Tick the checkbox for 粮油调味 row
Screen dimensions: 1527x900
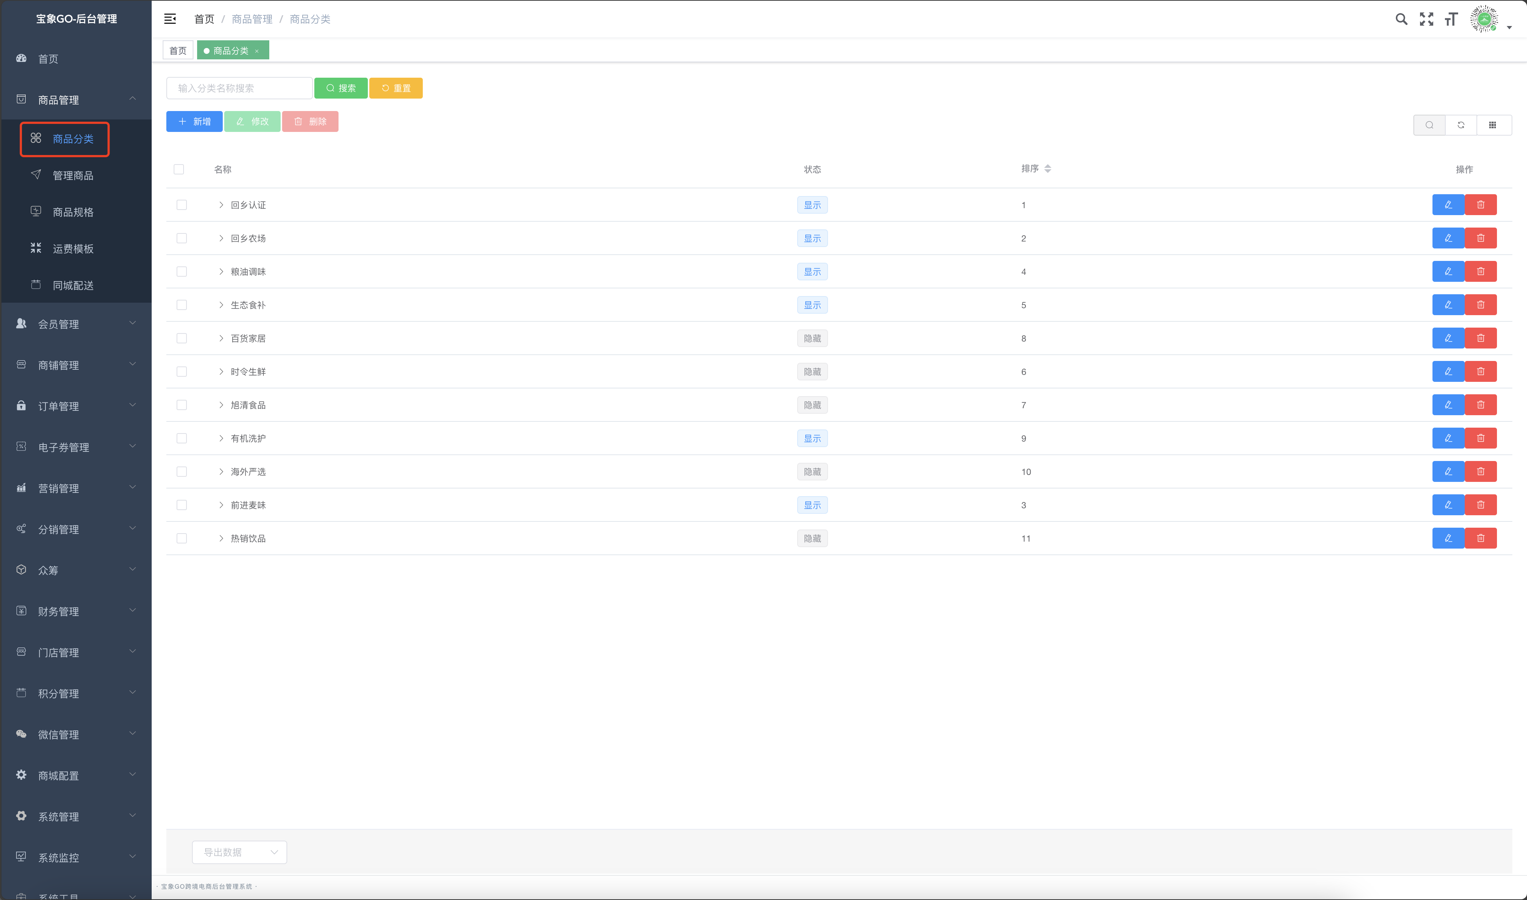click(182, 272)
